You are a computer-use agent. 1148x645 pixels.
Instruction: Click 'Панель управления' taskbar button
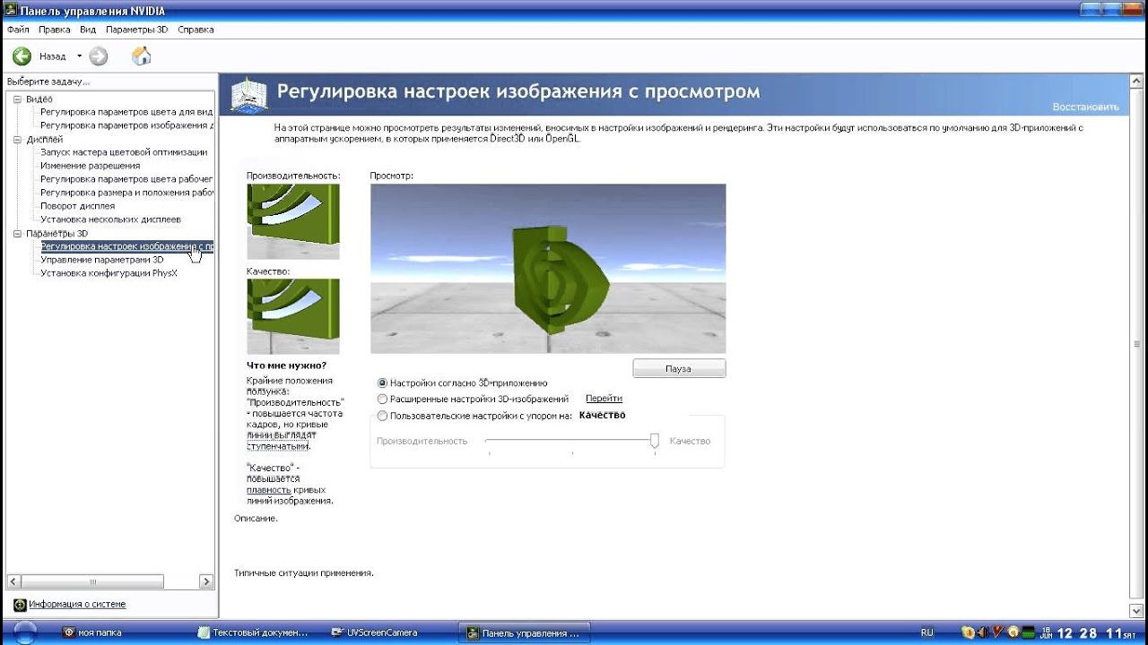[523, 632]
